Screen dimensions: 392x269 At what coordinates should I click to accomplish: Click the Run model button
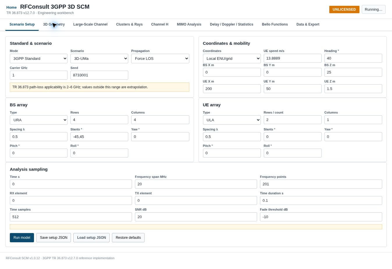point(22,238)
